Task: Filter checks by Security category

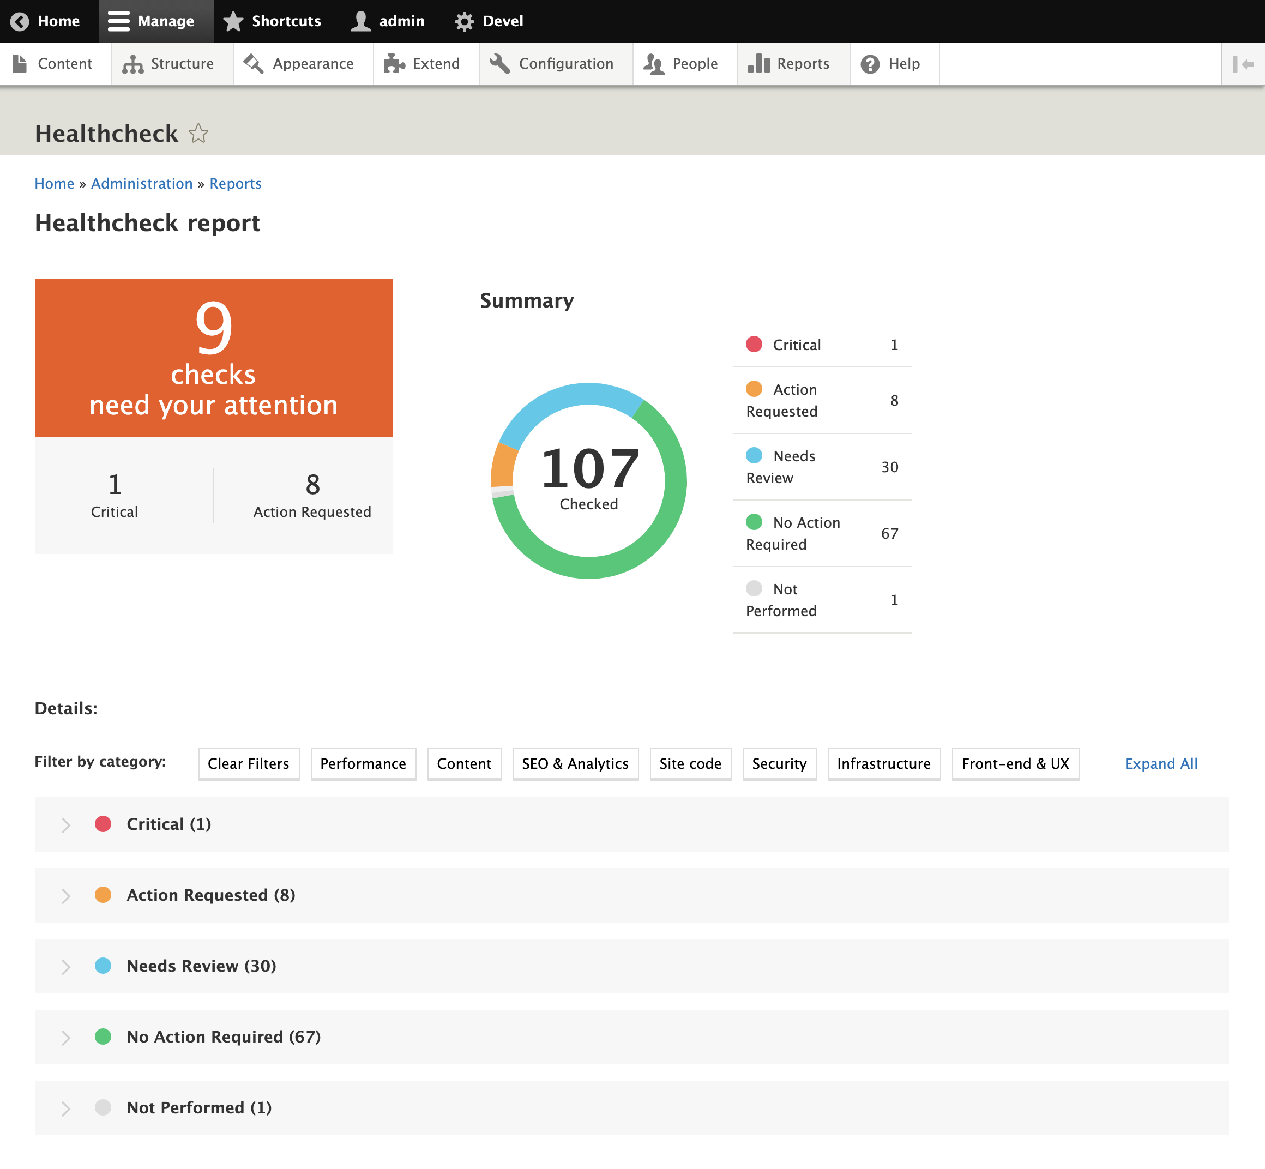Action: (779, 763)
